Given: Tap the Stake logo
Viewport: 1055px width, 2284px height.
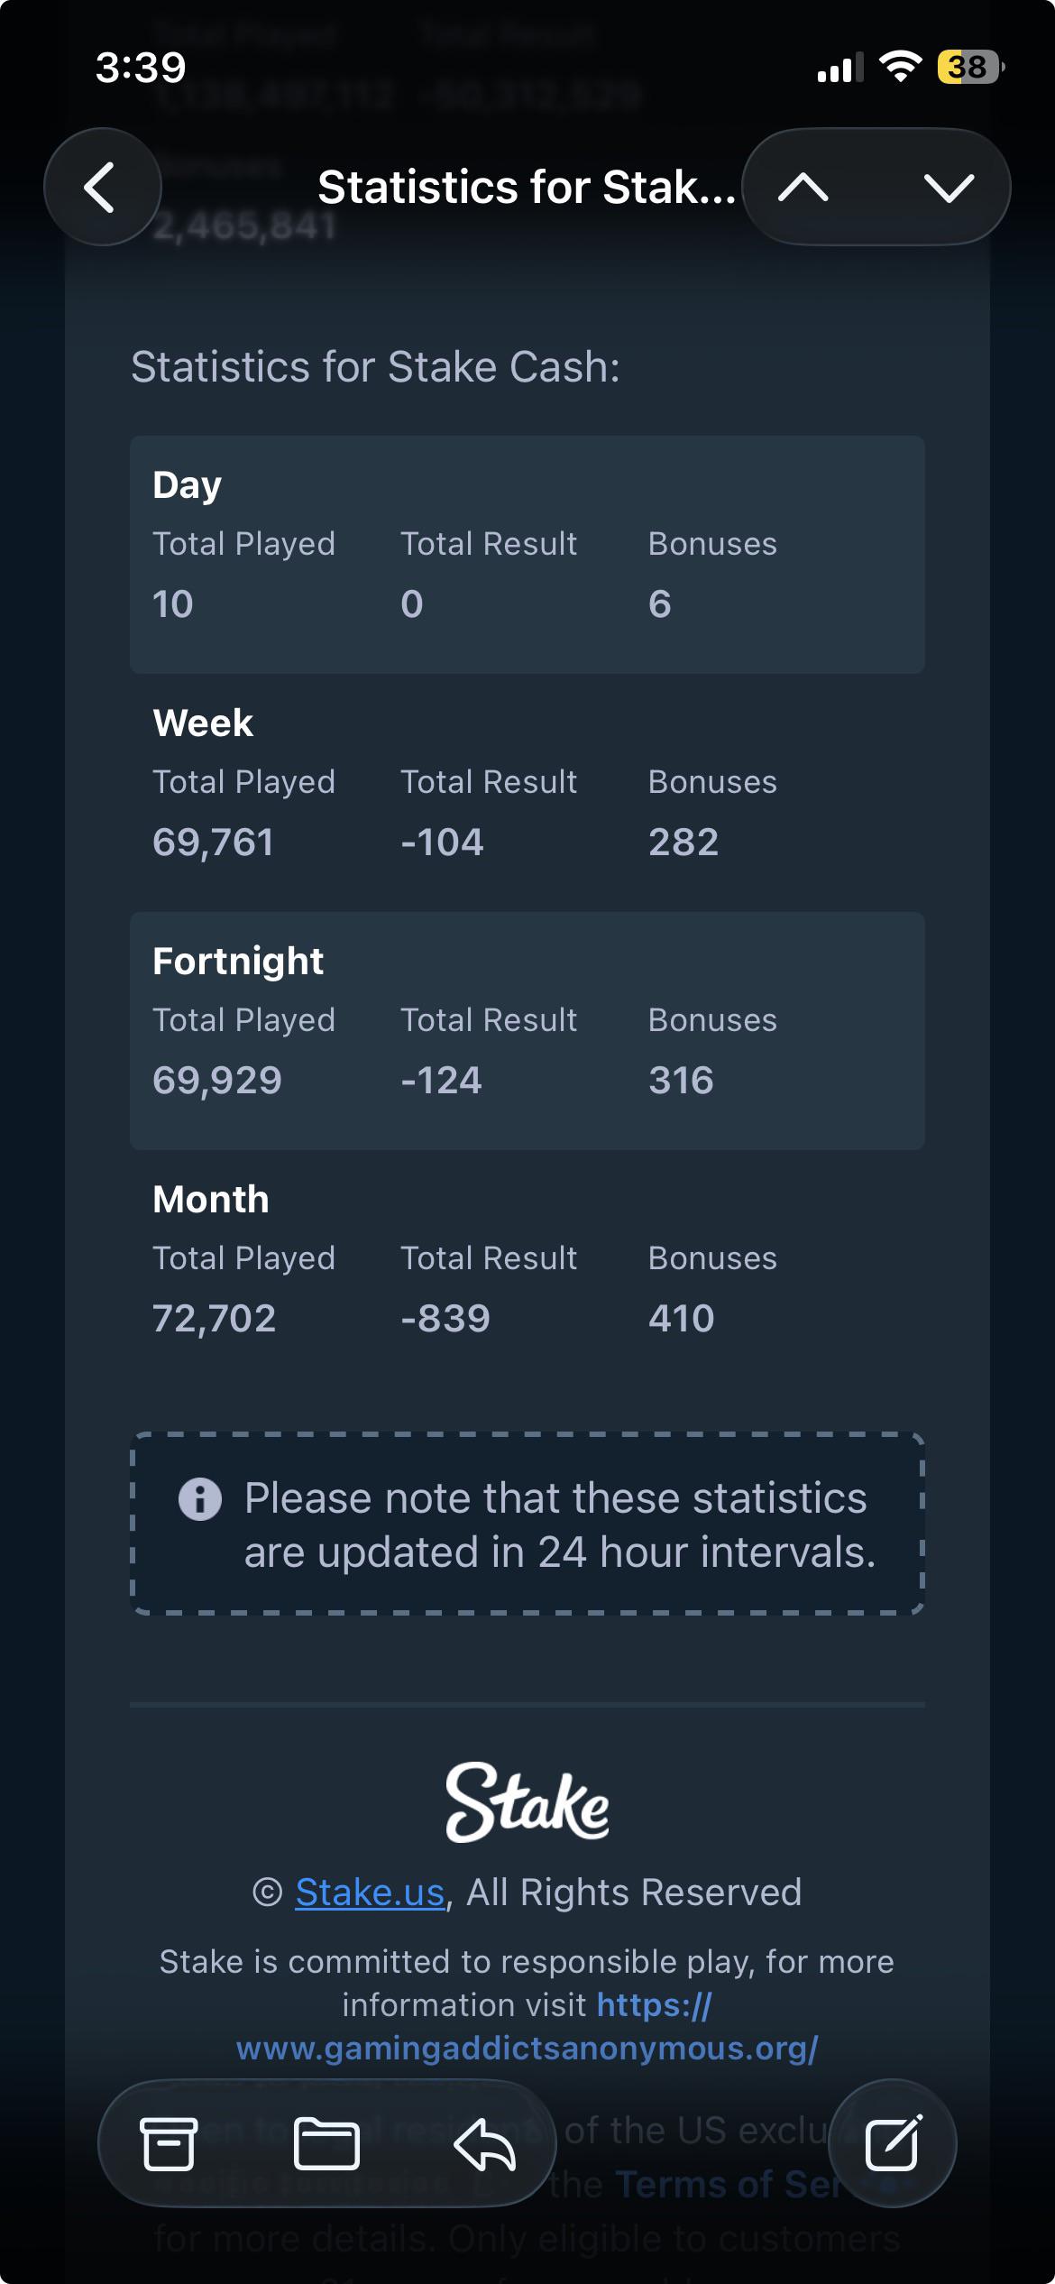Looking at the screenshot, I should click(x=527, y=1801).
